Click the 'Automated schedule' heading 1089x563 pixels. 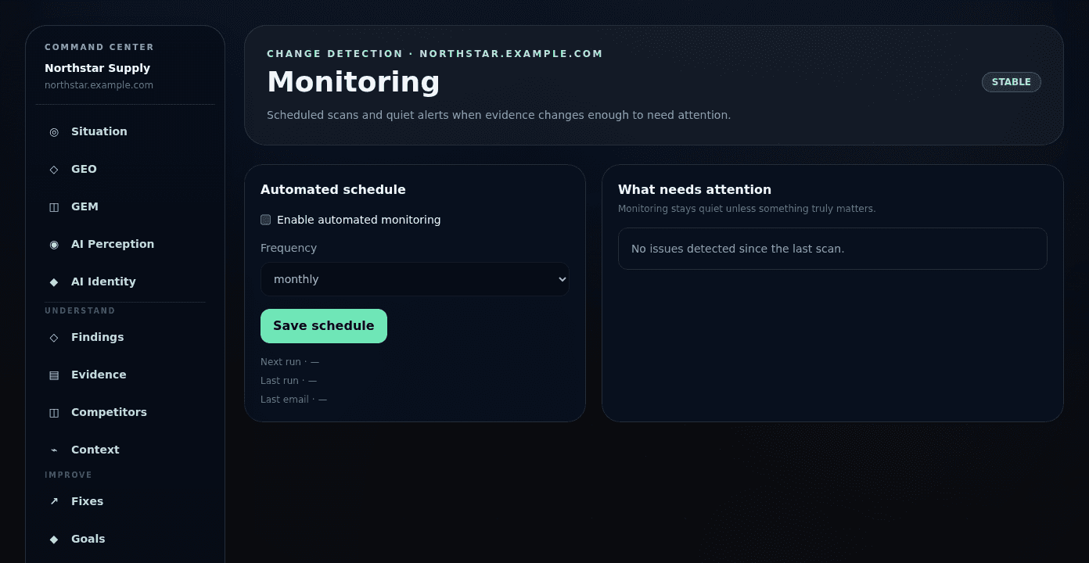click(x=333, y=189)
